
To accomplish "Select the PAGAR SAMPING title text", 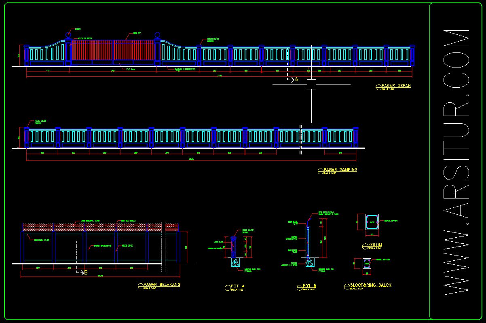I will pyautogui.click(x=340, y=169).
